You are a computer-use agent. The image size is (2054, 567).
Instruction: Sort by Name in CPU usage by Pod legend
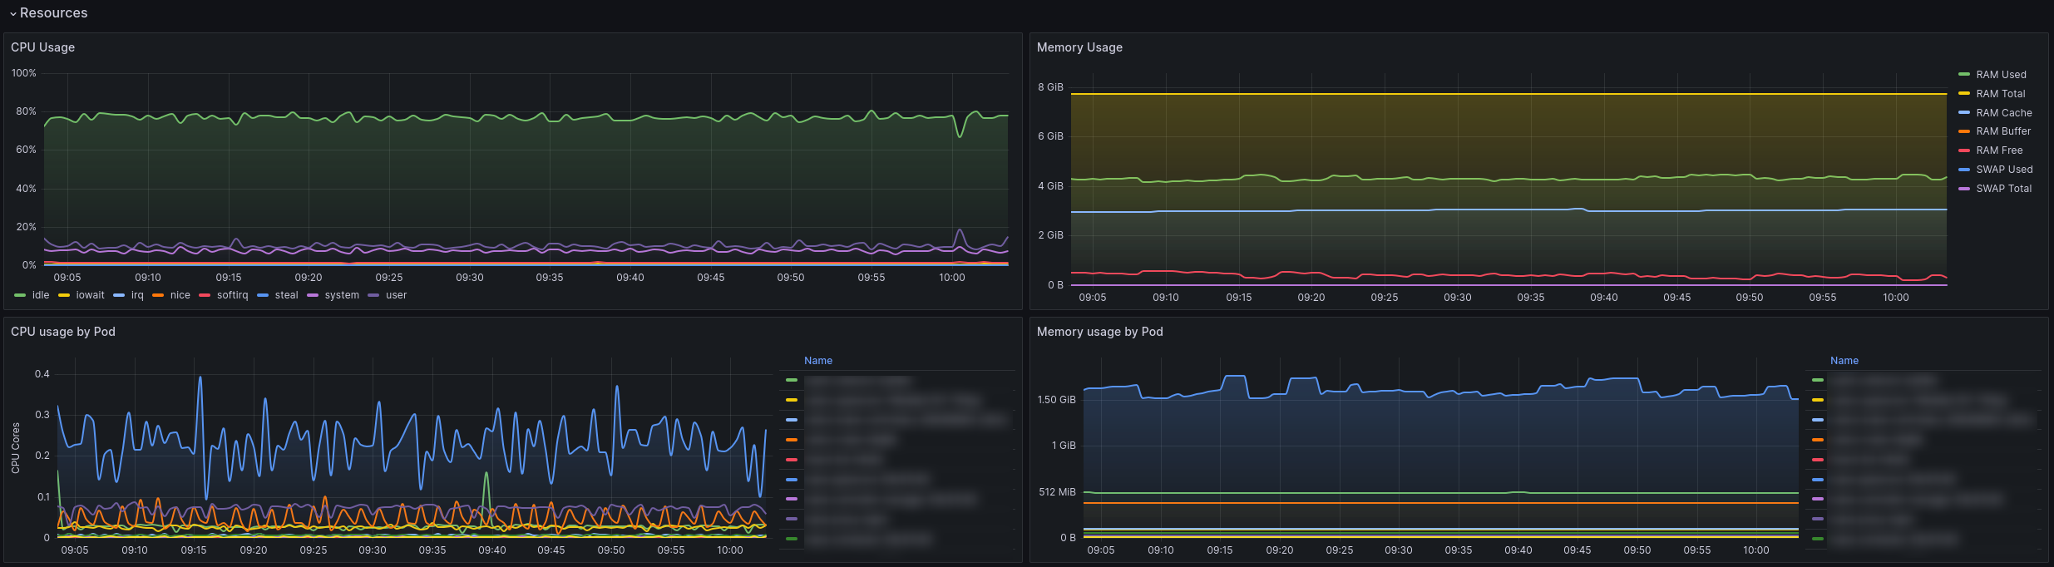tap(817, 361)
